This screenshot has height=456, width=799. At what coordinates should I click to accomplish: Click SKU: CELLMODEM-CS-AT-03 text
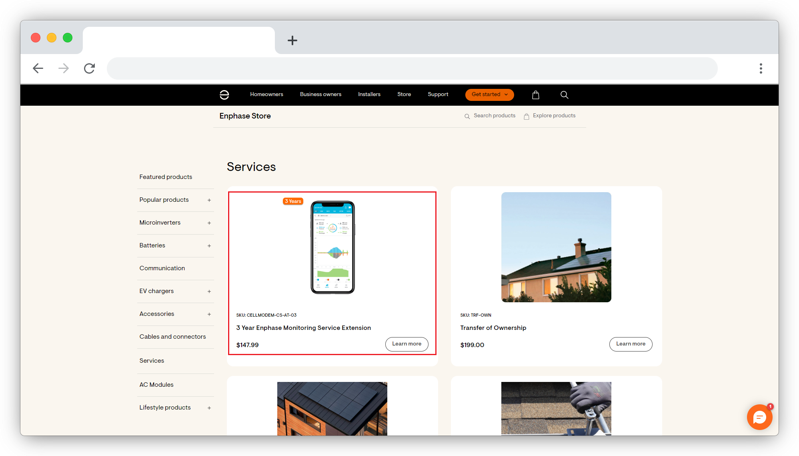pos(266,315)
